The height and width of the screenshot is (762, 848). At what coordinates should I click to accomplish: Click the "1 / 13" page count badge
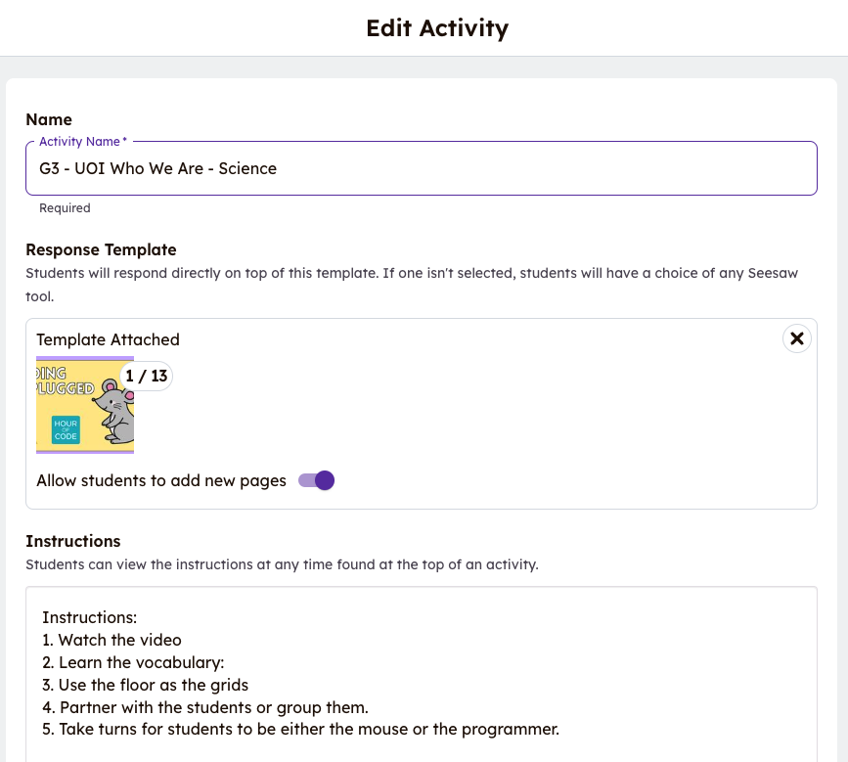click(x=147, y=376)
